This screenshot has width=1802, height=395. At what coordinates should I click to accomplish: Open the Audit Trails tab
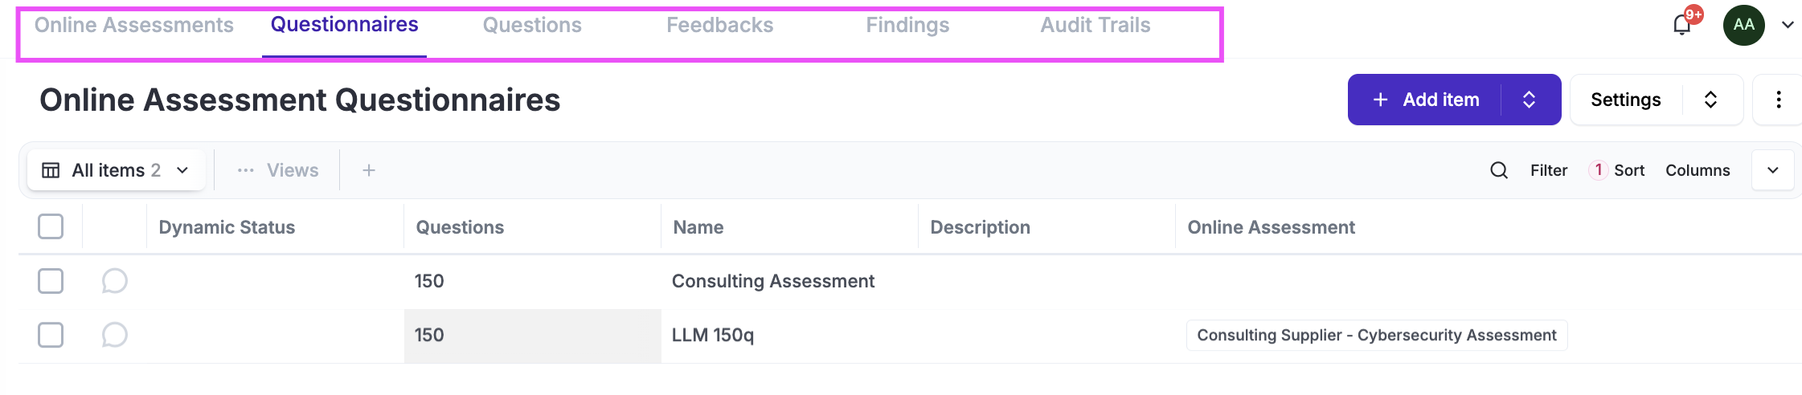[1095, 26]
